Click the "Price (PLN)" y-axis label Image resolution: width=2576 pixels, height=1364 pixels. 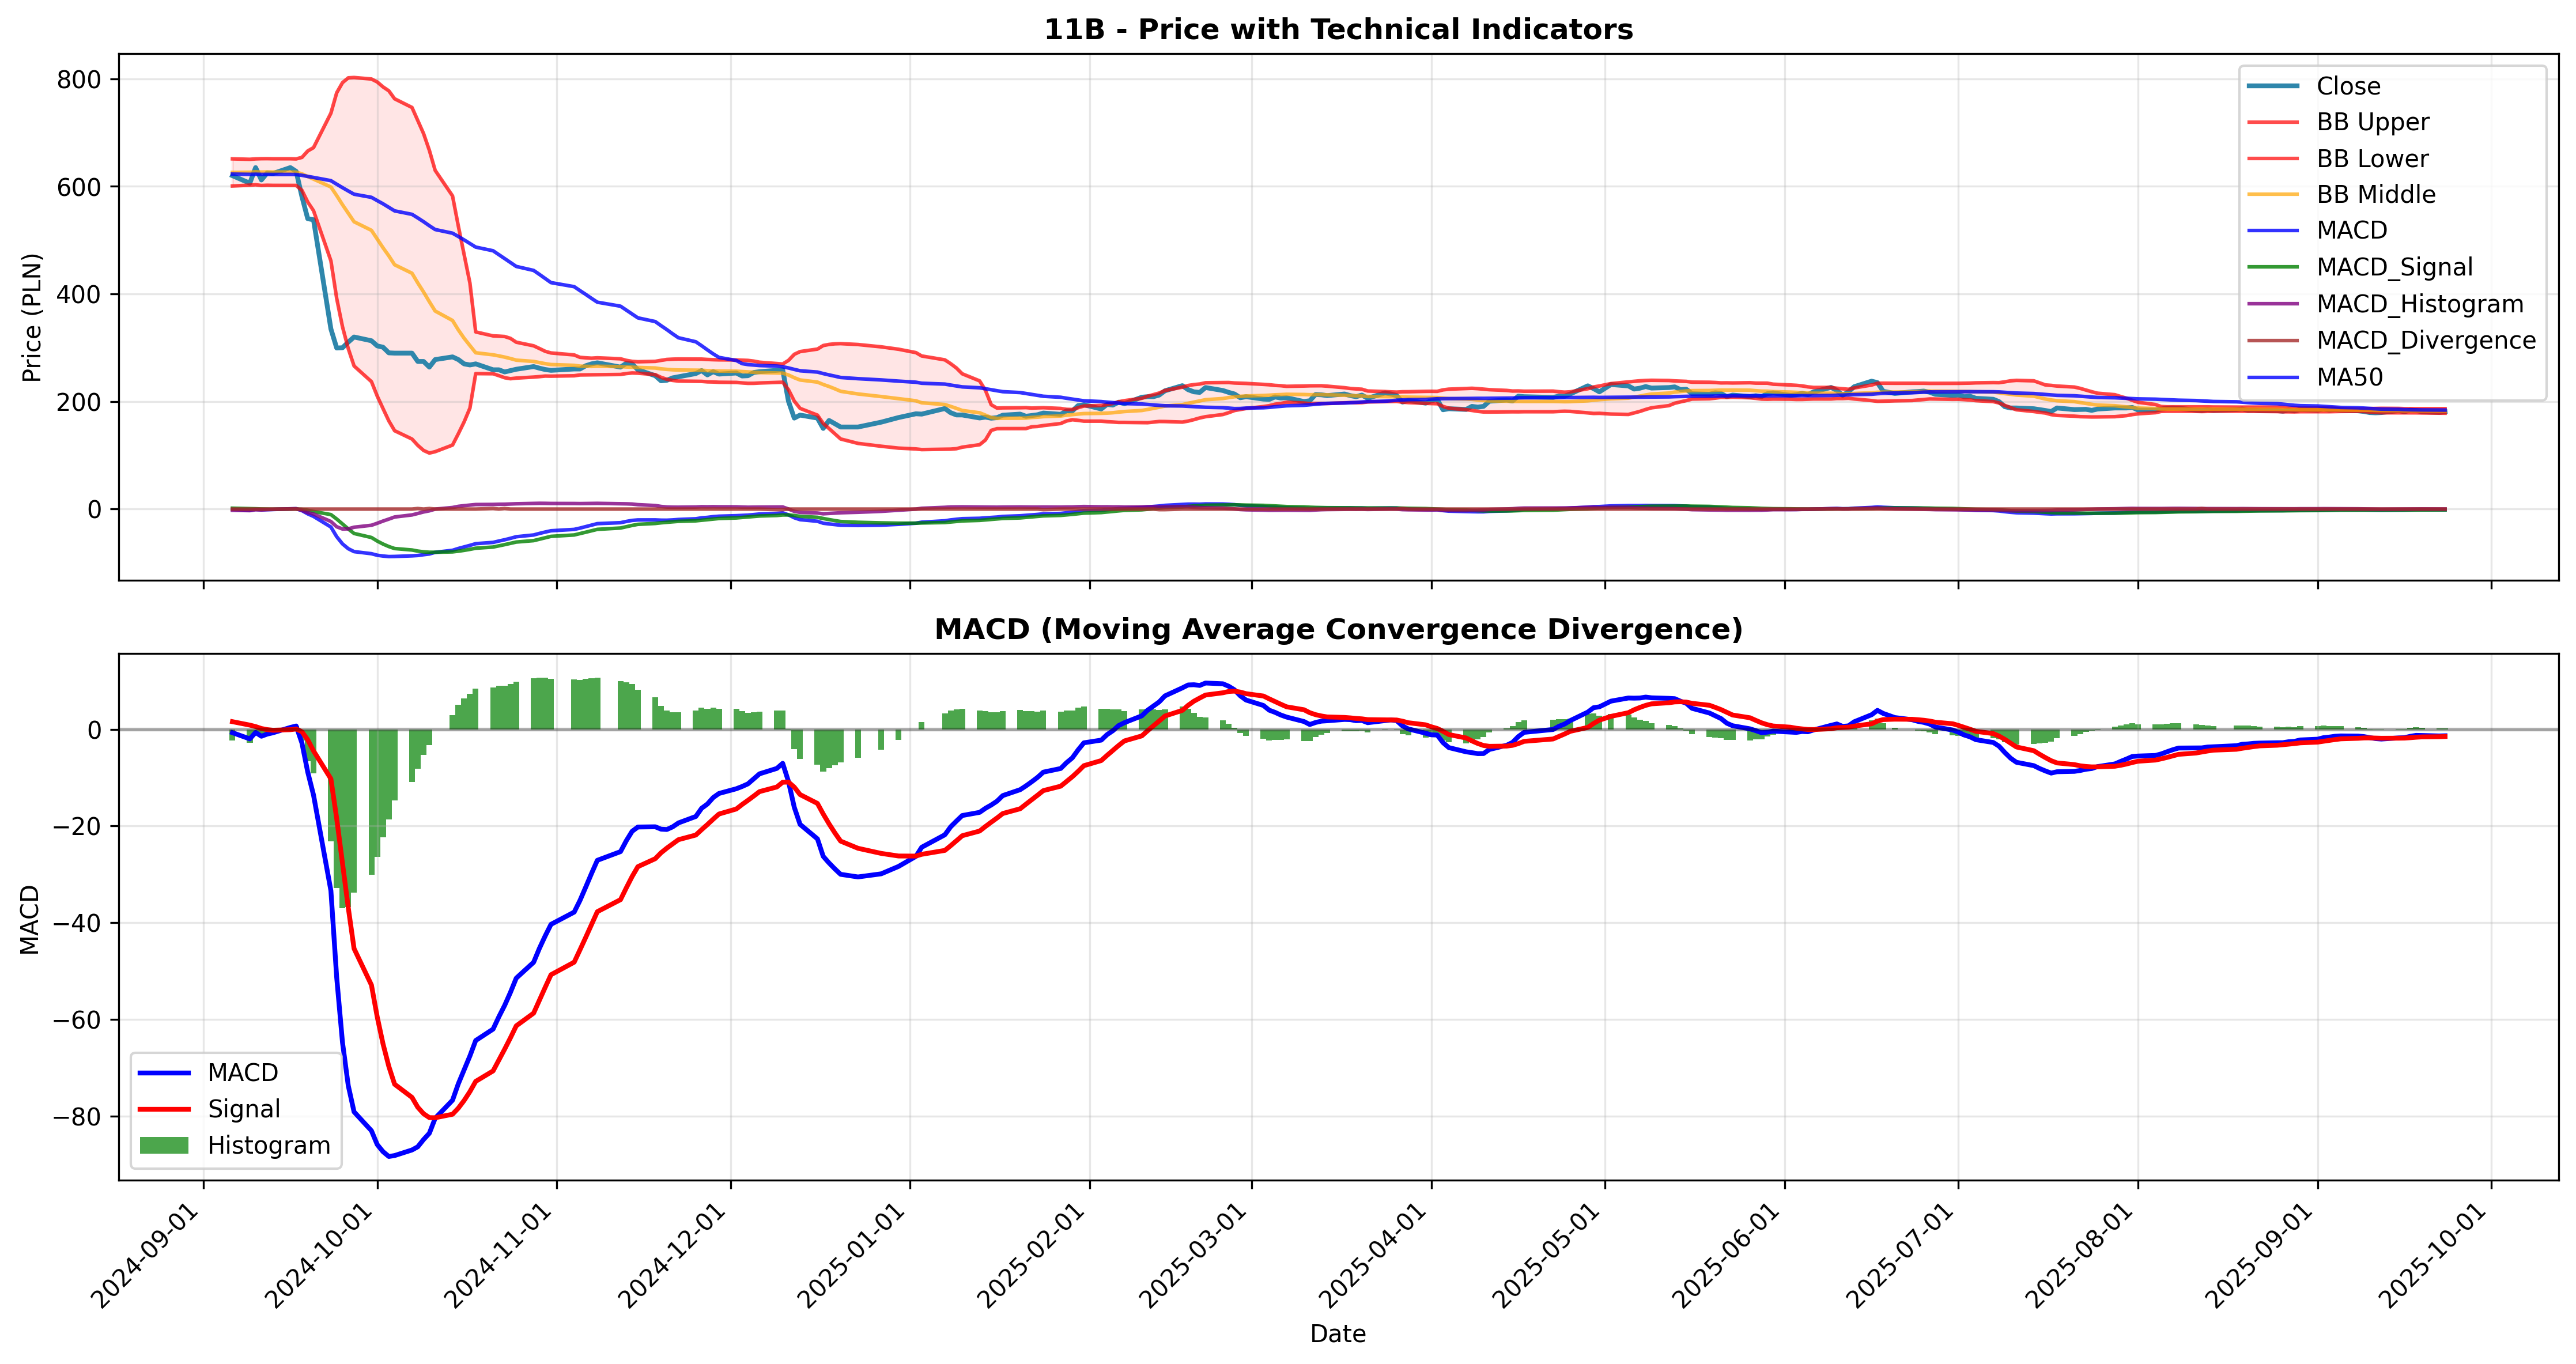click(x=32, y=317)
